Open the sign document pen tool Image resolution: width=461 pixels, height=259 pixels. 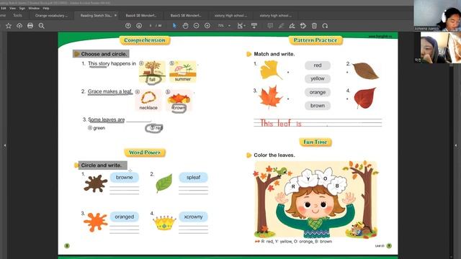[x=292, y=26]
